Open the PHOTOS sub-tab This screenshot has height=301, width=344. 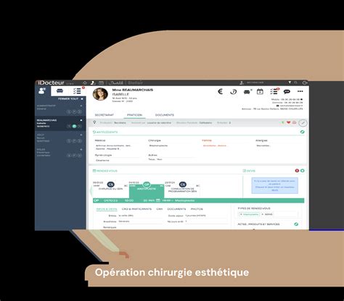tap(197, 209)
